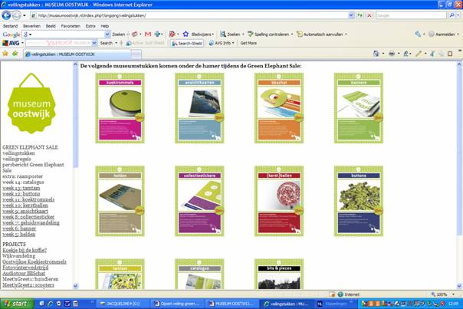Screen dimensions: 463x309
Task: Click the AVG logo in AVG toolbar
Action: (x=11, y=43)
